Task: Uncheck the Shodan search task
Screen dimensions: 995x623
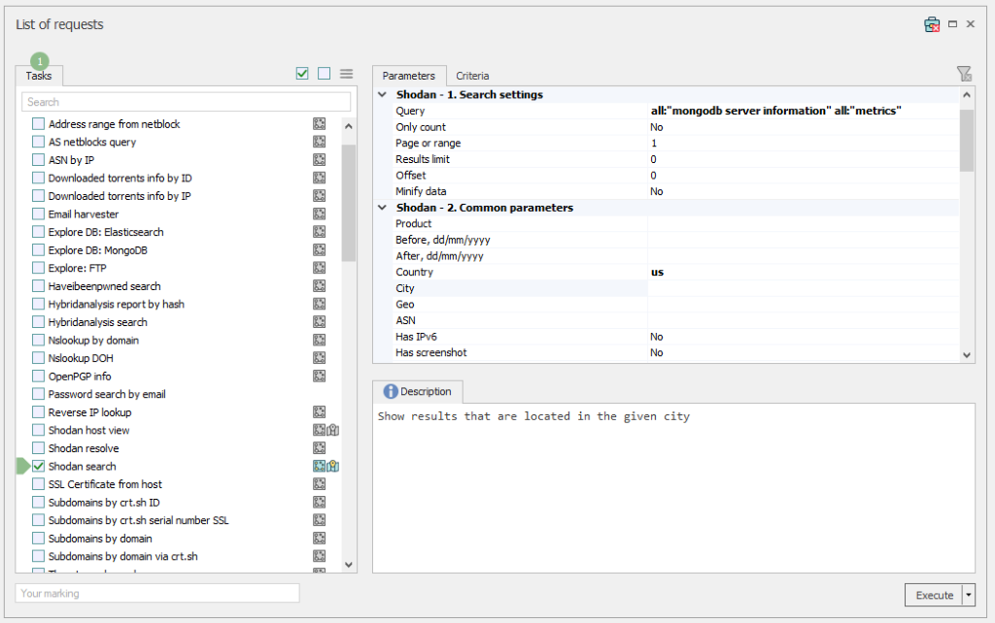Action: point(39,466)
